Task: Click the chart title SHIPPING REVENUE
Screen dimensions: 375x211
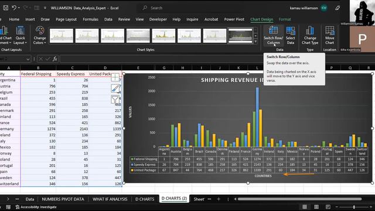Action: coord(233,80)
